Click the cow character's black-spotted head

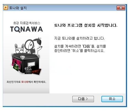point(38,42)
